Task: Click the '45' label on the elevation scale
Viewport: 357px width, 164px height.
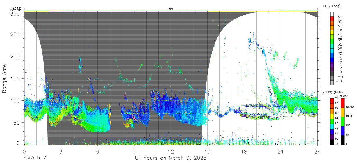Action: pos(339,31)
